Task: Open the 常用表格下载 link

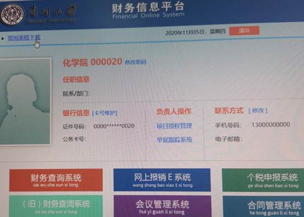Action: 24,38
